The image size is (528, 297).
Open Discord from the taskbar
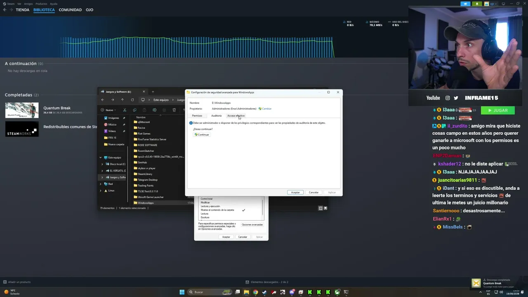click(292, 292)
